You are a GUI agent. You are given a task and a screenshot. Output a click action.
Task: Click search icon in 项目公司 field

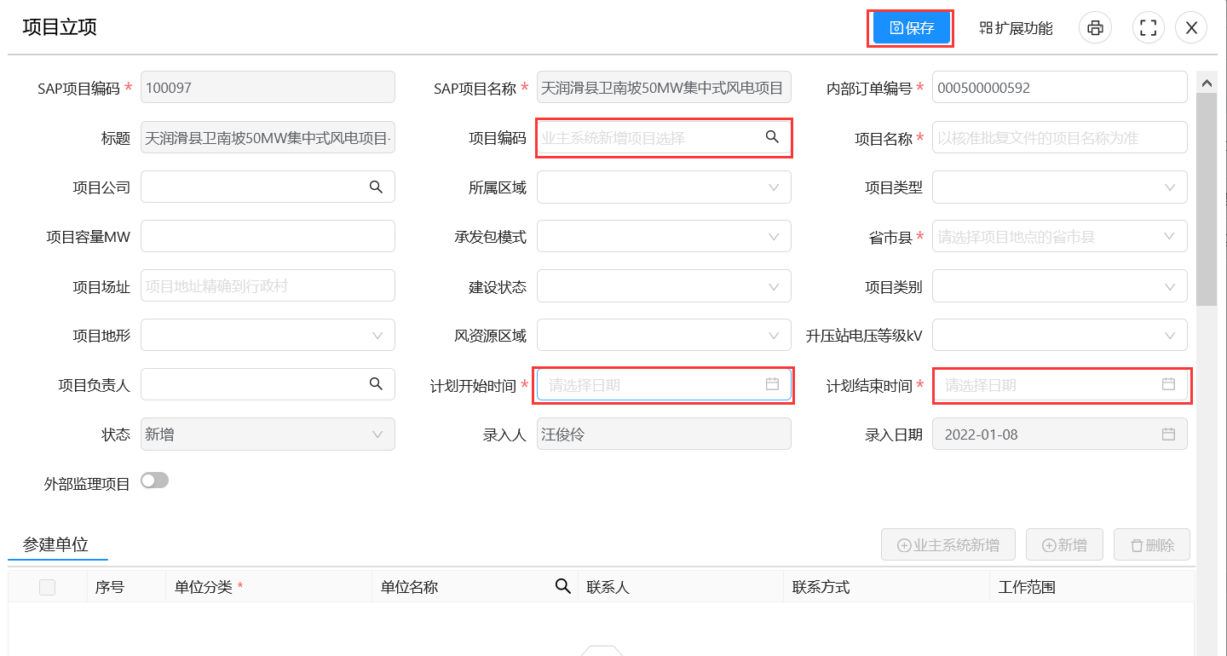[376, 187]
